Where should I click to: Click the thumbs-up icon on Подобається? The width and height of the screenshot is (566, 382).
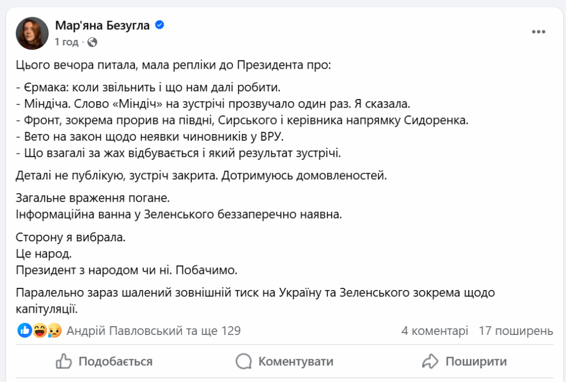[64, 362]
